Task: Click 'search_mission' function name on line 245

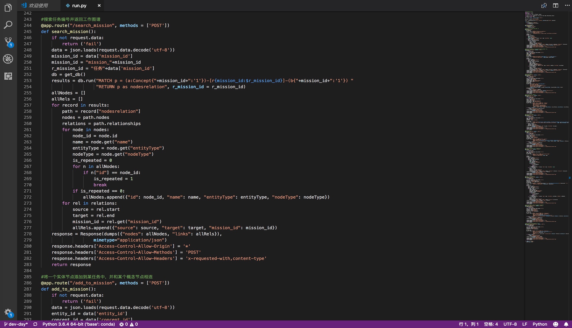Action: (70, 32)
